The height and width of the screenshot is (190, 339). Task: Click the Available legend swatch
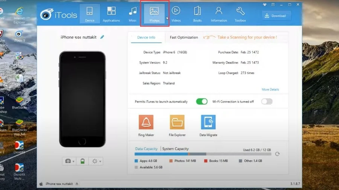136,167
